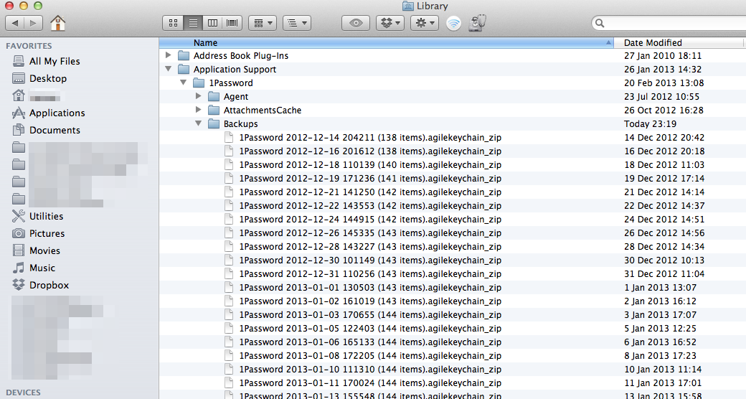Image resolution: width=746 pixels, height=399 pixels.
Task: Click the date 20 Feb 2013 13:08
Action: (x=664, y=83)
